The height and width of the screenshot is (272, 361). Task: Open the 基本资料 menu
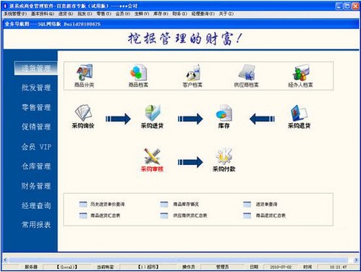click(43, 14)
